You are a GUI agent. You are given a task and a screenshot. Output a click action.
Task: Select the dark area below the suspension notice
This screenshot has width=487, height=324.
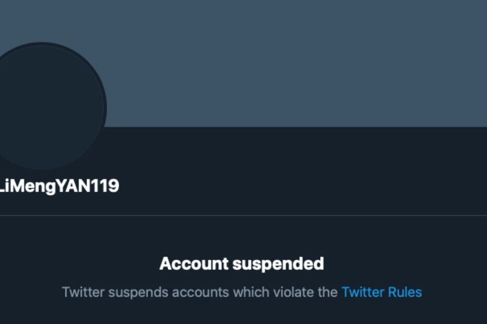243,313
